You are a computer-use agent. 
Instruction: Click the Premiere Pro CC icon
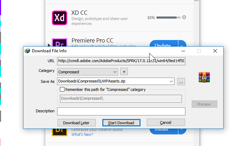pos(60,42)
